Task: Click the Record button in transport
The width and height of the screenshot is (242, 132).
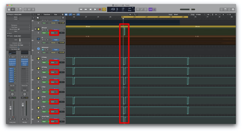Action: click(100, 9)
